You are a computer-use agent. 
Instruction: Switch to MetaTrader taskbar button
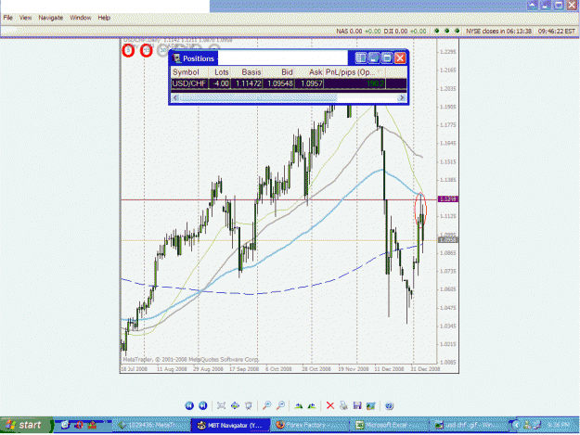(151, 426)
